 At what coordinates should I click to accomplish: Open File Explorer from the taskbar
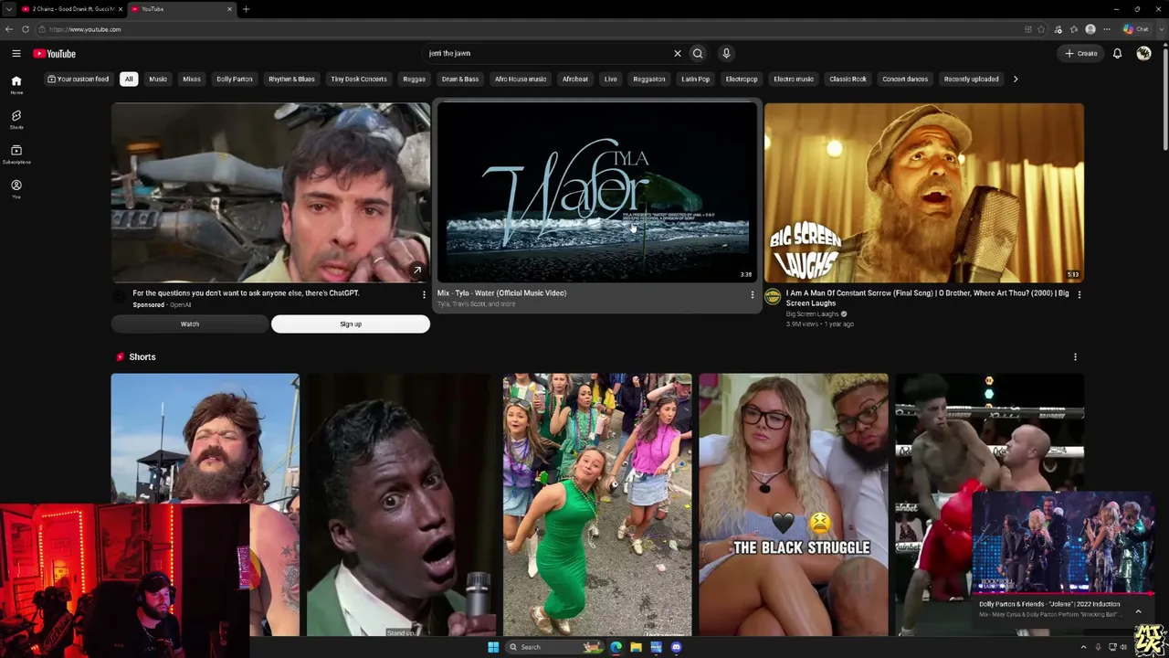[x=636, y=647]
